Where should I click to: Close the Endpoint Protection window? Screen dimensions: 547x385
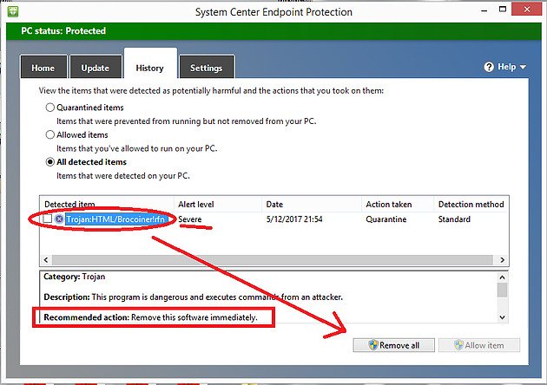(x=527, y=10)
